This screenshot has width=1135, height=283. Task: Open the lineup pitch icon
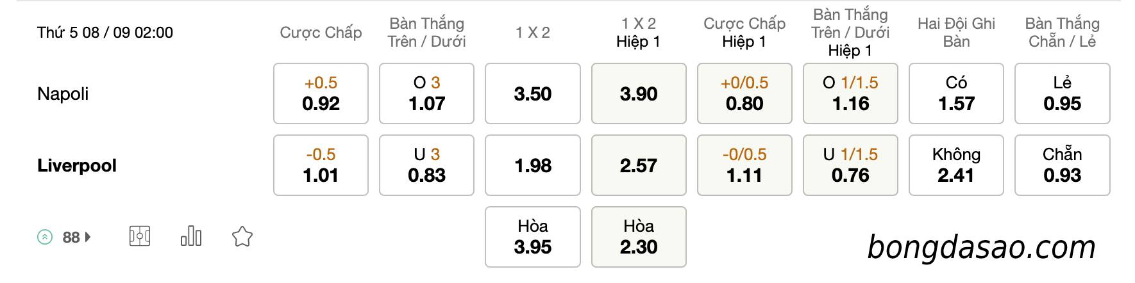[140, 237]
